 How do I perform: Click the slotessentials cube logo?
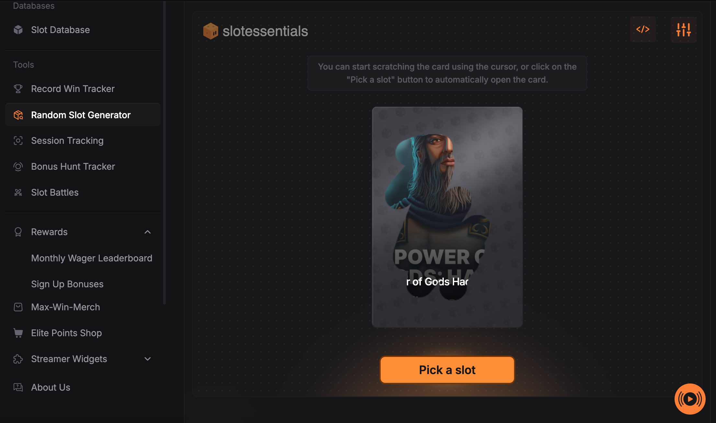210,31
